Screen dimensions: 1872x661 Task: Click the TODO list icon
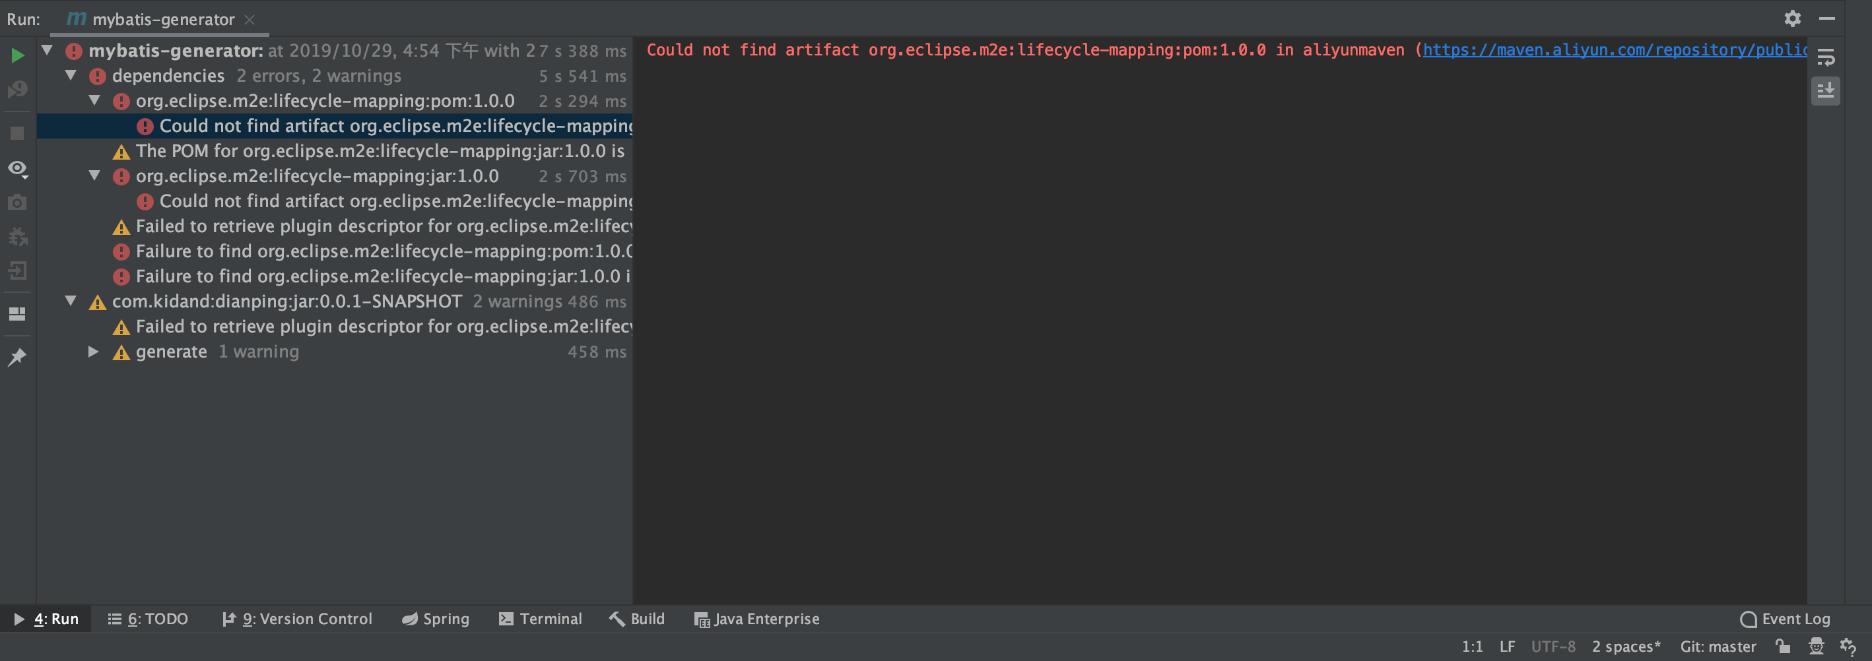point(114,618)
